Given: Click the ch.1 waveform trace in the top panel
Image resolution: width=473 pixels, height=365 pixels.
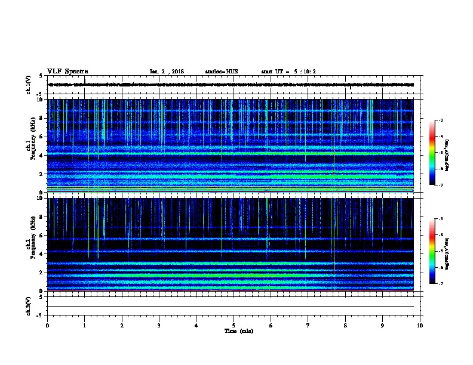Looking at the screenshot, I should [x=231, y=85].
